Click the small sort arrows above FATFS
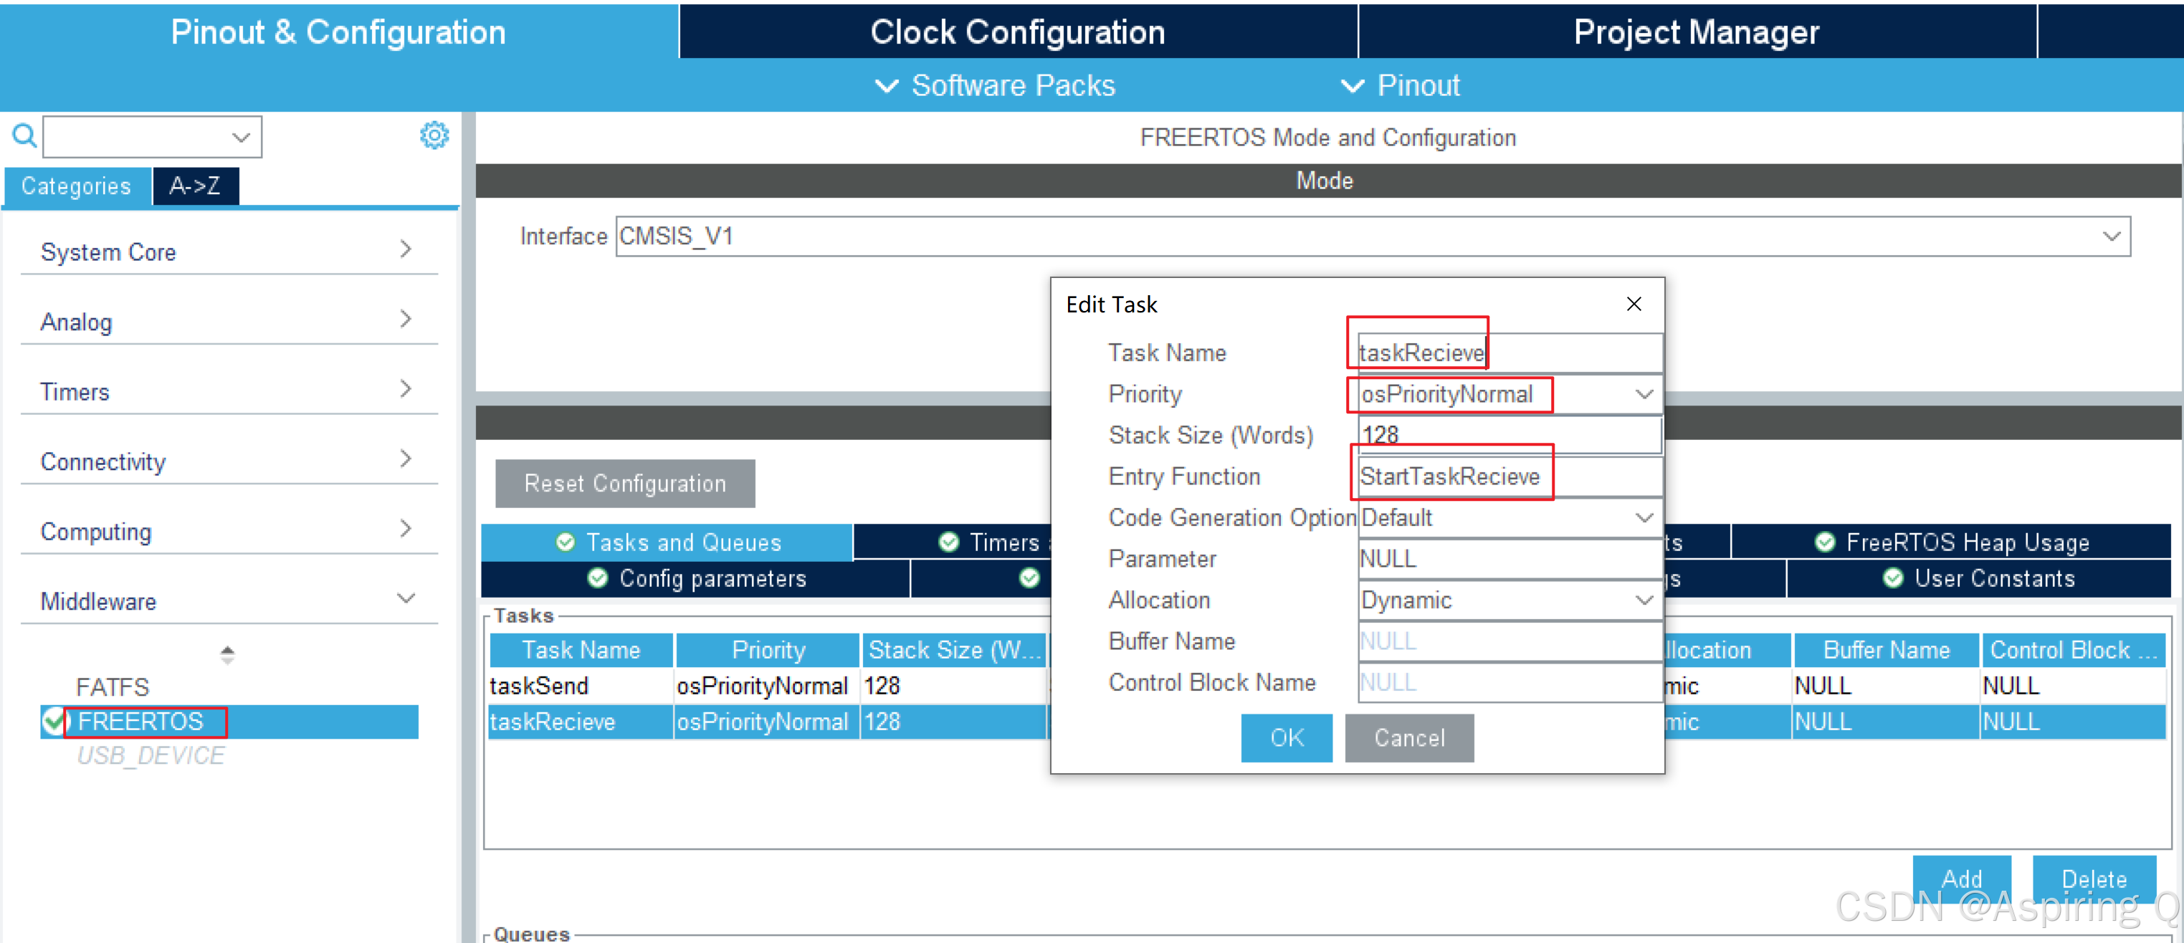This screenshot has height=943, width=2184. (227, 654)
